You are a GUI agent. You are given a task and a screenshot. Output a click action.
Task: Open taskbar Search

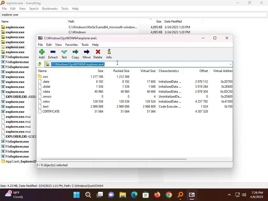(x=88, y=195)
